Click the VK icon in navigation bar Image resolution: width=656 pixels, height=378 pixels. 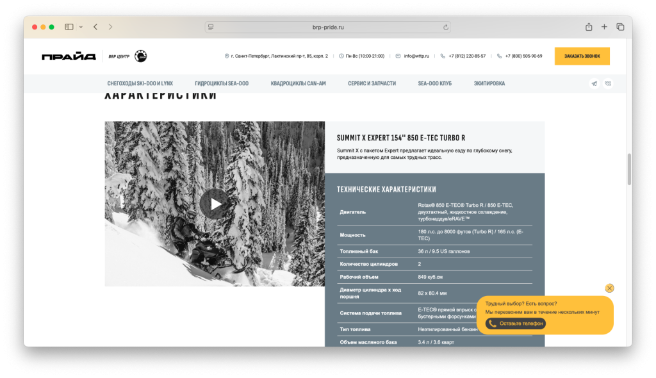608,83
